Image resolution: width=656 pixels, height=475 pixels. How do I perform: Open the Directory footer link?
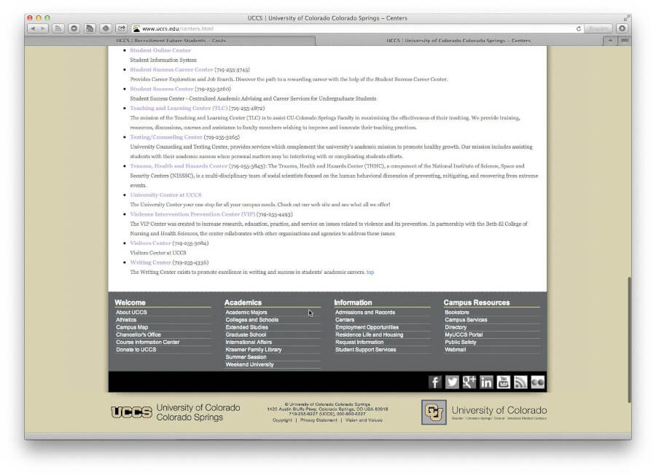pyautogui.click(x=456, y=327)
